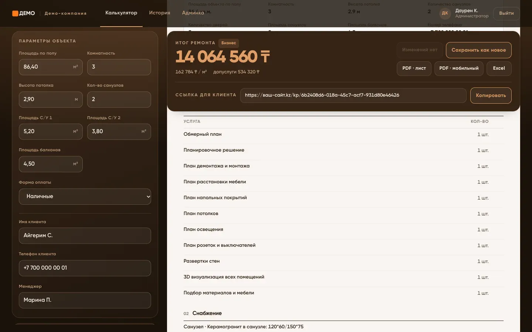
Task: Switch to the История tab
Action: pos(160,13)
